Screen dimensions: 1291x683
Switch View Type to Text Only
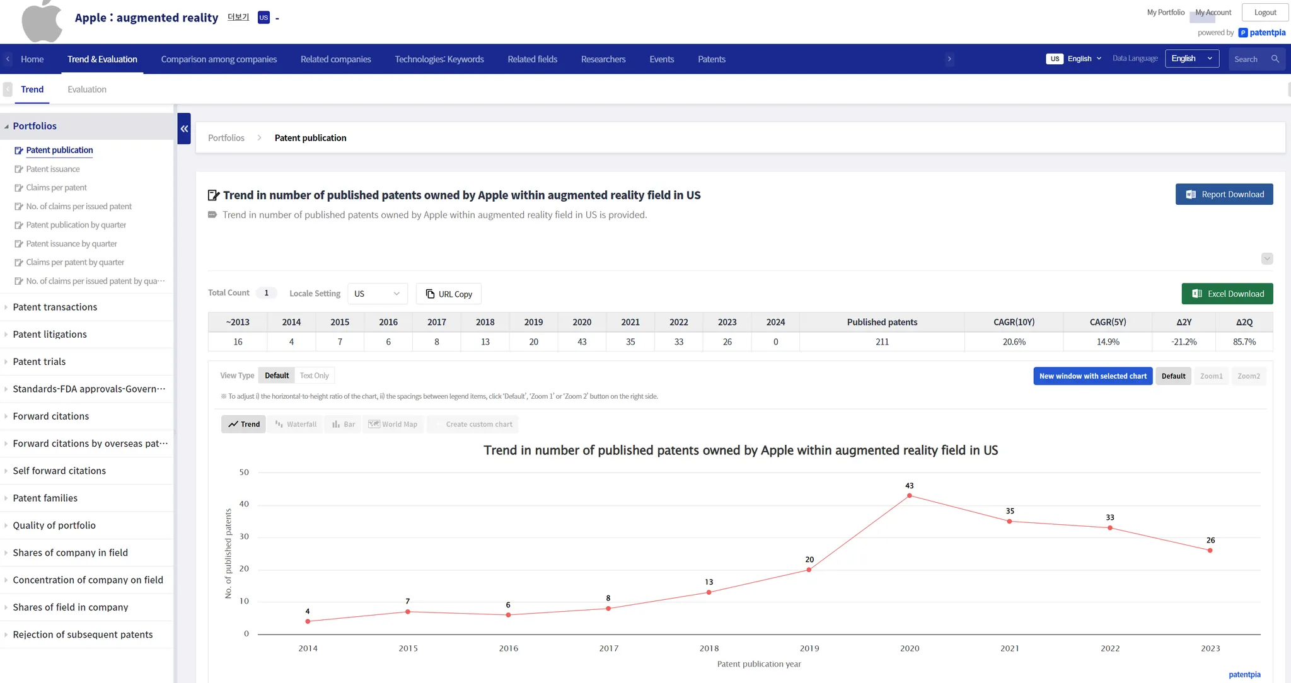pos(314,376)
